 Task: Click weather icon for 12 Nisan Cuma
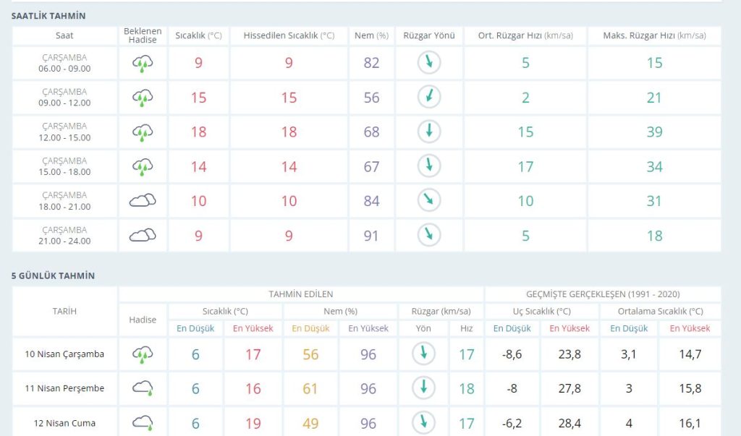[143, 423]
